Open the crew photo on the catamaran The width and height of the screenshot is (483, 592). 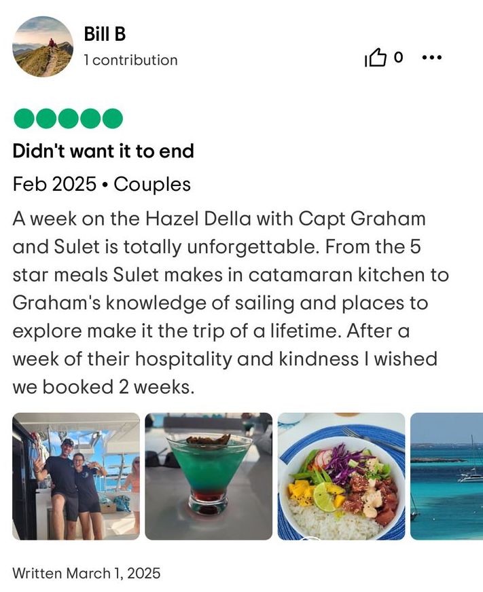pyautogui.click(x=76, y=476)
